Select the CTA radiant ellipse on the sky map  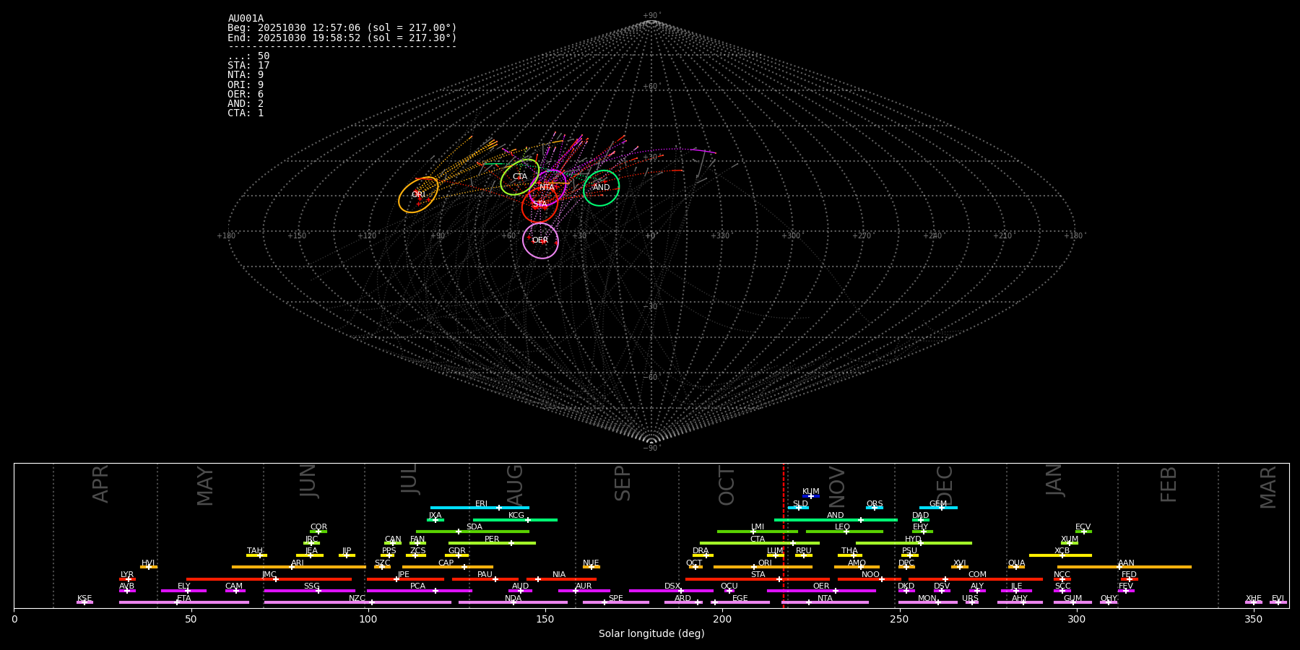coord(520,177)
